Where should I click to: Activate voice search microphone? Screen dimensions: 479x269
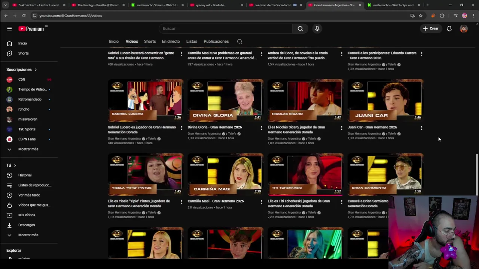click(317, 28)
